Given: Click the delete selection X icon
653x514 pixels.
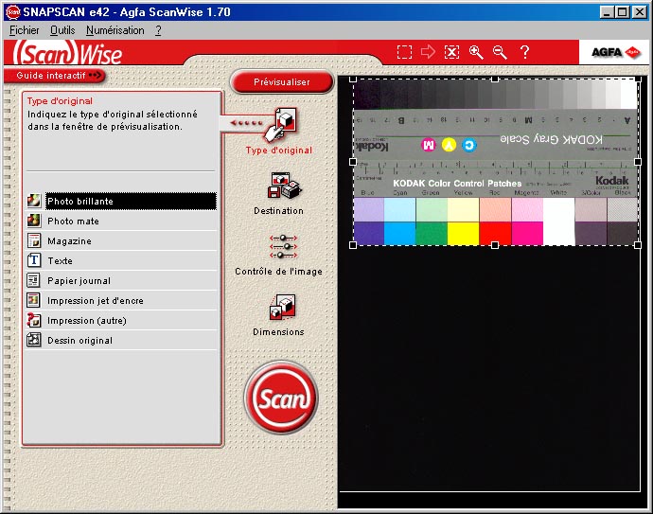Looking at the screenshot, I should (x=451, y=52).
